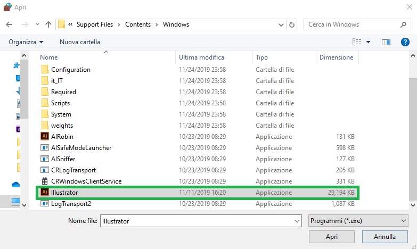Open the Organizza menu
This screenshot has width=417, height=249.
(x=26, y=42)
